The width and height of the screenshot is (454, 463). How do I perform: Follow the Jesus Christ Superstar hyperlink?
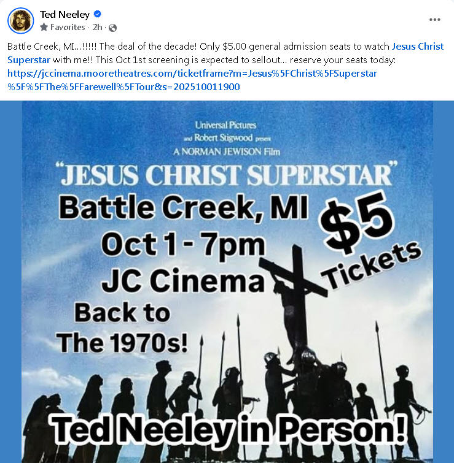417,47
